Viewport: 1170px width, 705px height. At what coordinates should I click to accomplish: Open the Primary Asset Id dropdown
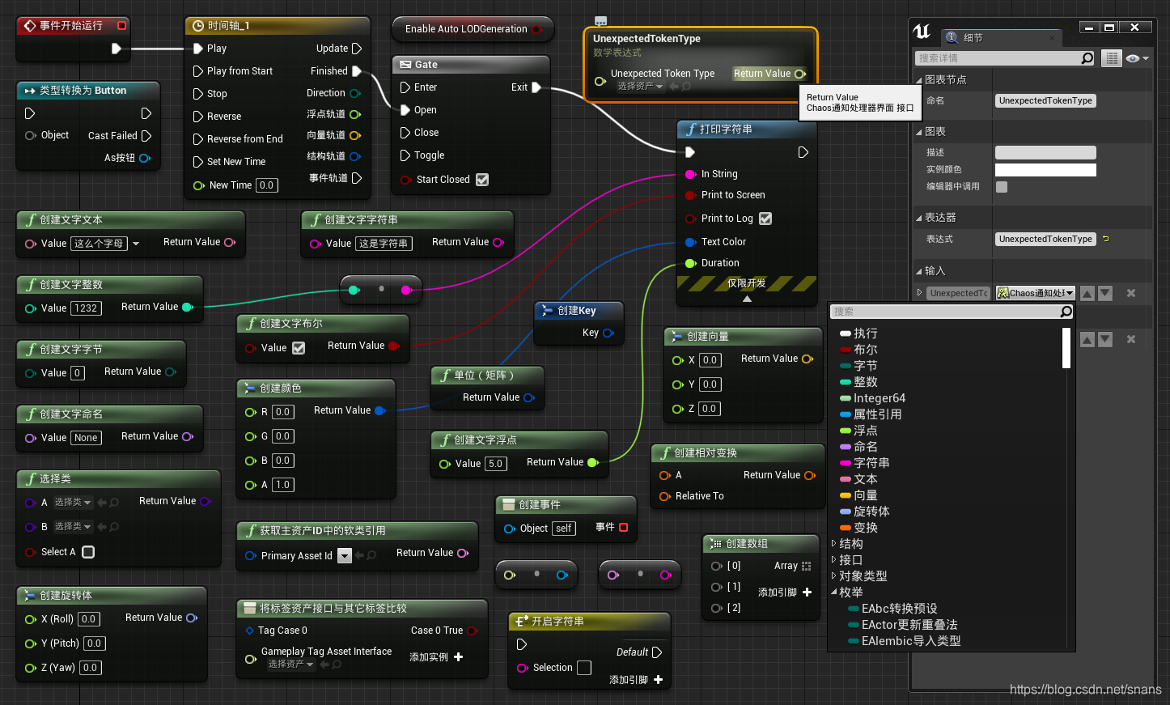click(x=345, y=556)
